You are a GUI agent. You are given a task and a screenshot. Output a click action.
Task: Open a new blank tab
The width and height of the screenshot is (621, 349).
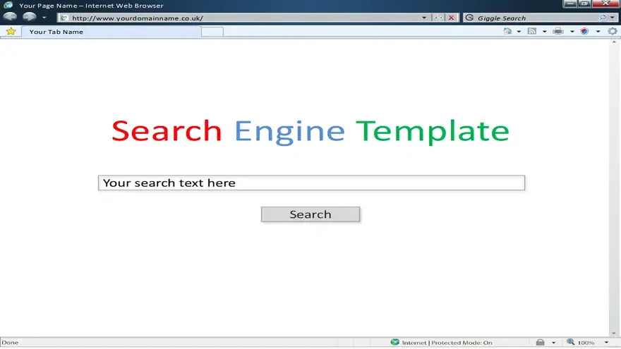coord(212,32)
